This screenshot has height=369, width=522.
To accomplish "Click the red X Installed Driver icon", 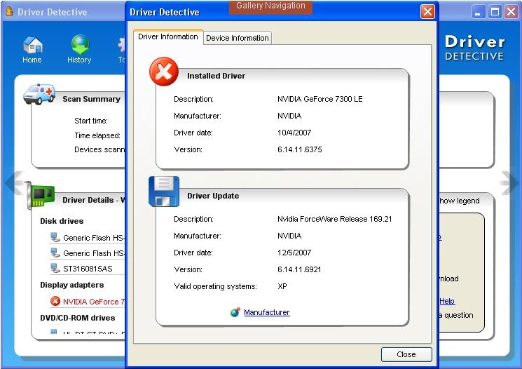I will pyautogui.click(x=164, y=72).
